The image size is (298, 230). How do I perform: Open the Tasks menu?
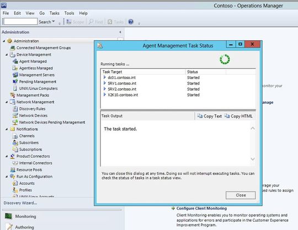tap(54, 13)
